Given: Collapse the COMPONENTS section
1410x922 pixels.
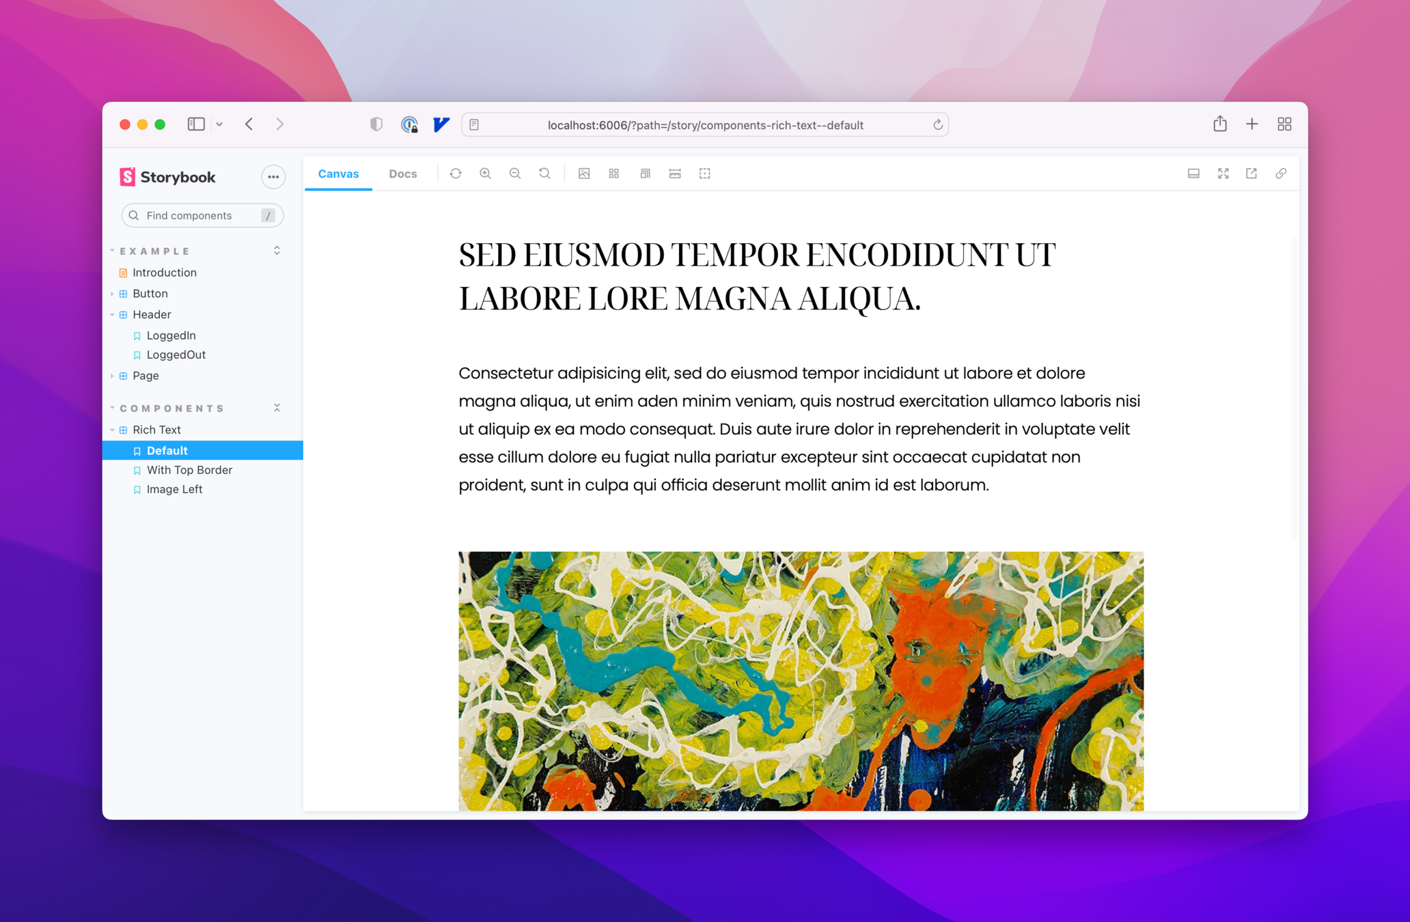Looking at the screenshot, I should coord(172,408).
